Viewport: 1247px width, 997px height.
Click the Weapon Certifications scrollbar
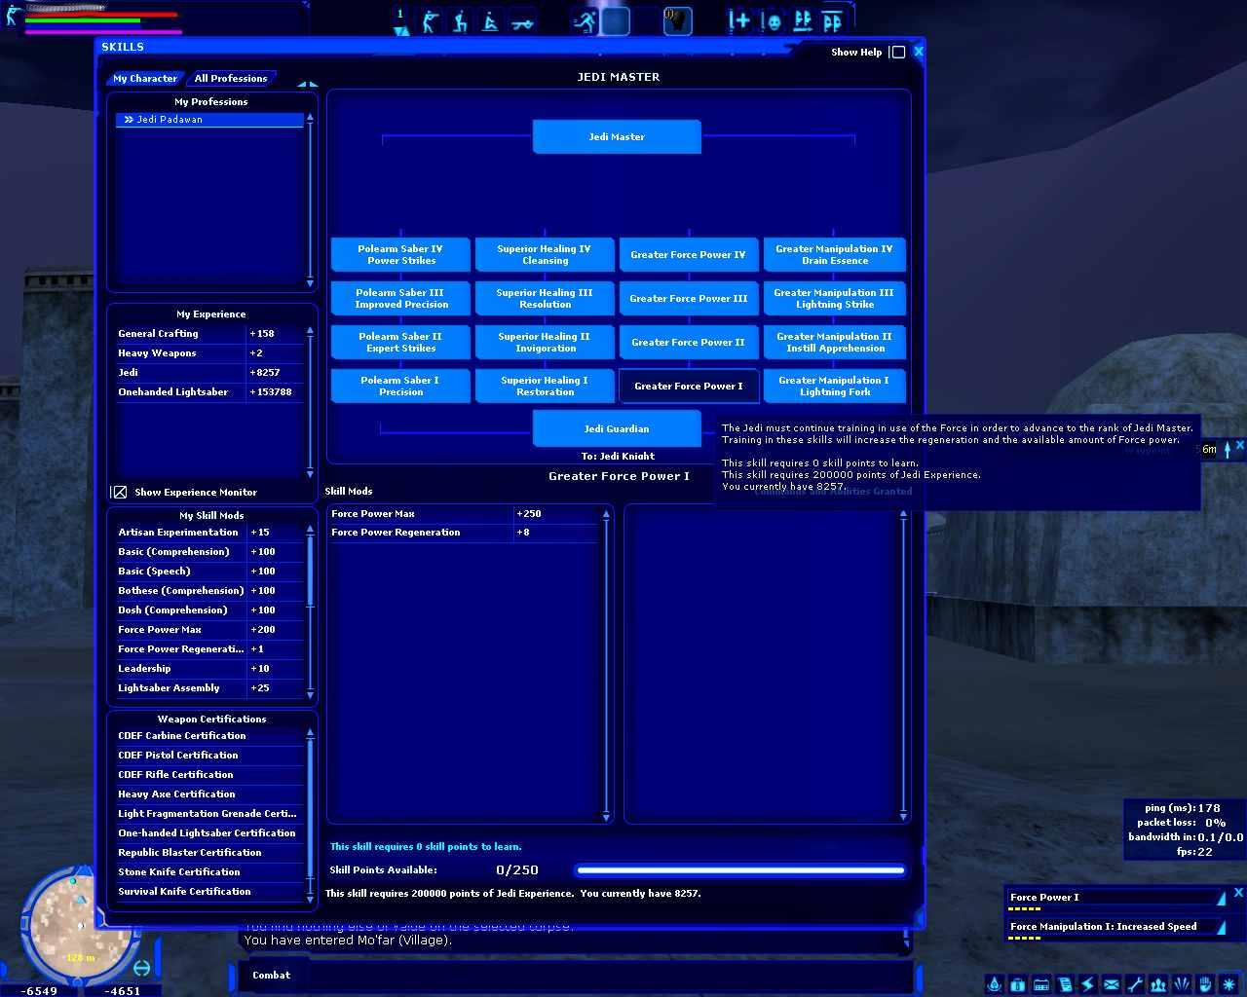[x=311, y=815]
